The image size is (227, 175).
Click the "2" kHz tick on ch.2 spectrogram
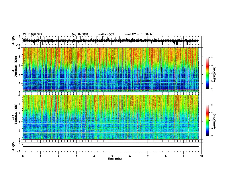[20, 131]
